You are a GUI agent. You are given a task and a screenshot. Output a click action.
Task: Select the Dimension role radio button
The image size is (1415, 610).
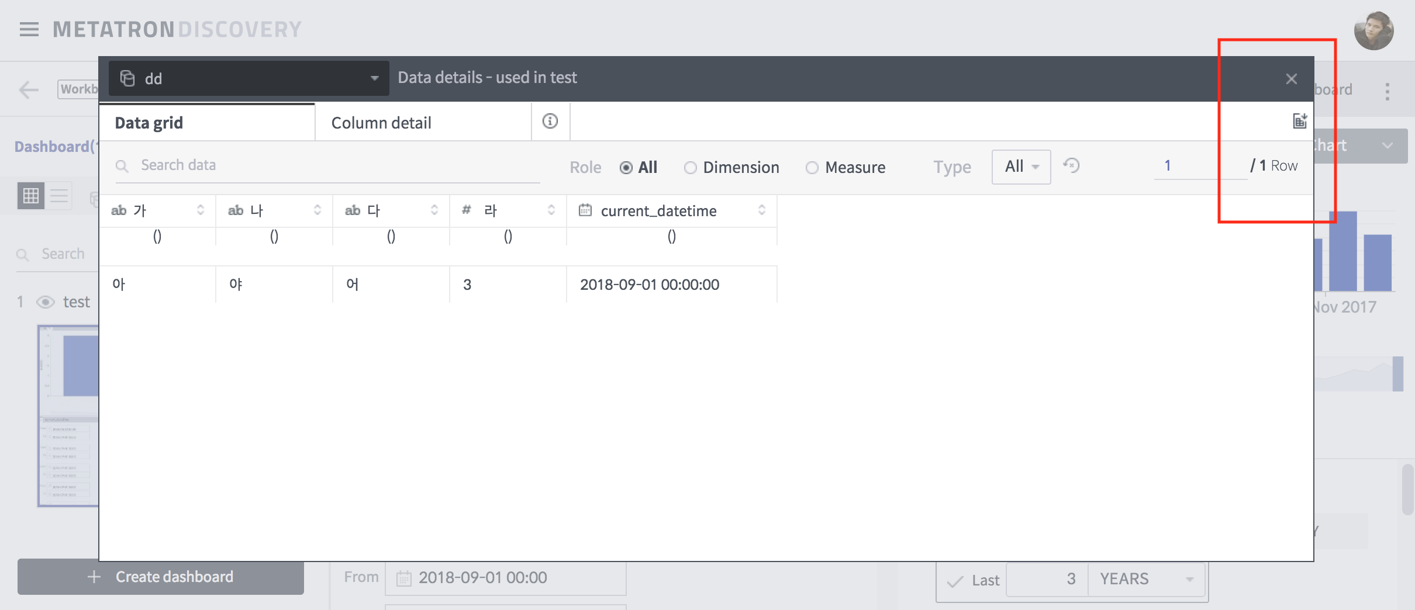(691, 168)
